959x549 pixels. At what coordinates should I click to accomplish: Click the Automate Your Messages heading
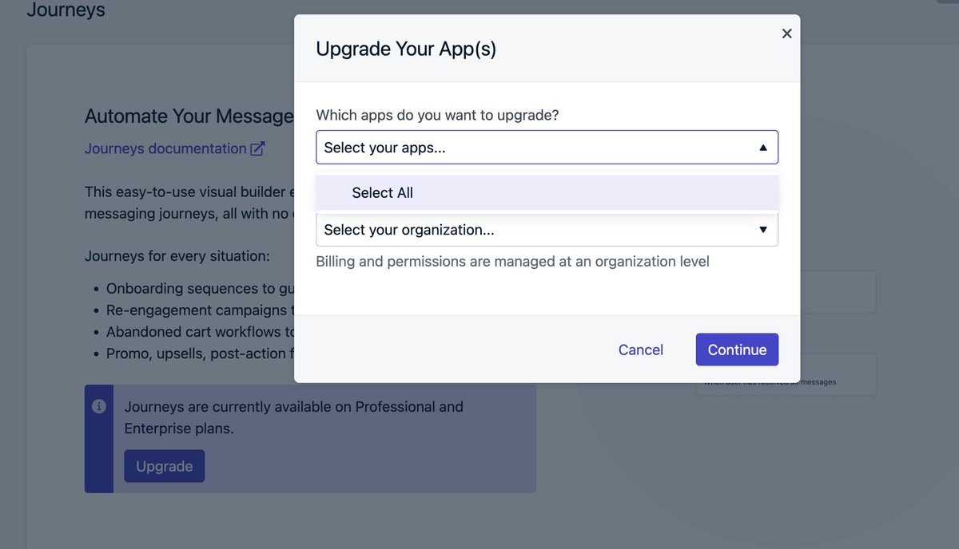coord(189,117)
